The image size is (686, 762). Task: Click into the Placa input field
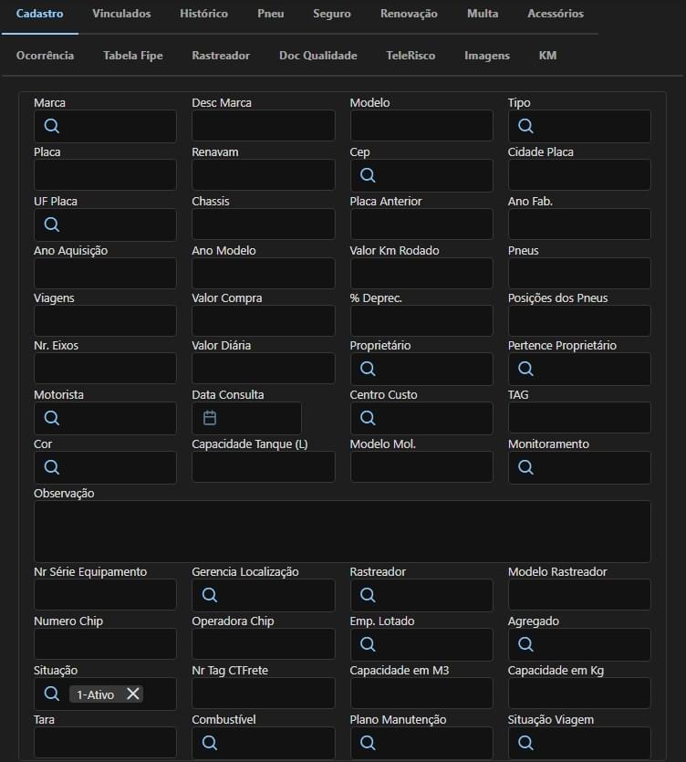coord(105,175)
